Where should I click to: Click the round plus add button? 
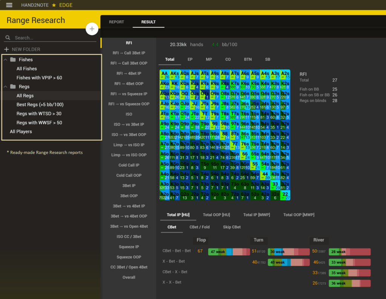pyautogui.click(x=92, y=29)
